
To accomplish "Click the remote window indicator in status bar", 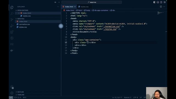I will [11, 98].
